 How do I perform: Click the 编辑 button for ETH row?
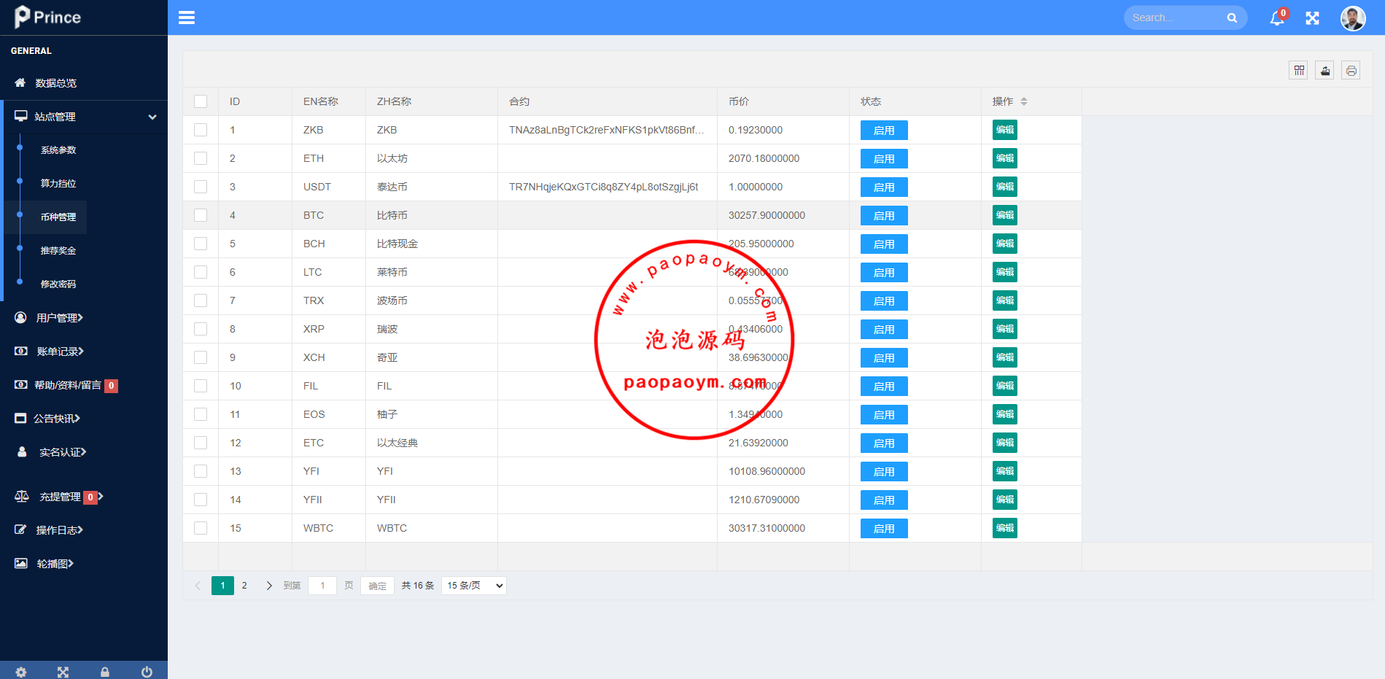tap(1004, 158)
